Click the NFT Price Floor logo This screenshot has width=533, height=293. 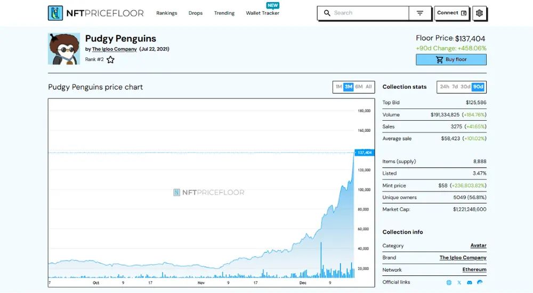pyautogui.click(x=95, y=13)
